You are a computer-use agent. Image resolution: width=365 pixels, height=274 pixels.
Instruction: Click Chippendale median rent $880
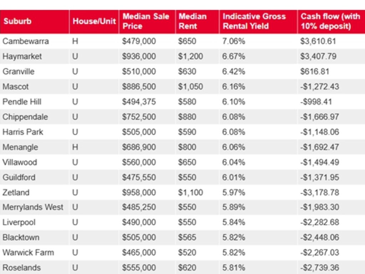(187, 117)
